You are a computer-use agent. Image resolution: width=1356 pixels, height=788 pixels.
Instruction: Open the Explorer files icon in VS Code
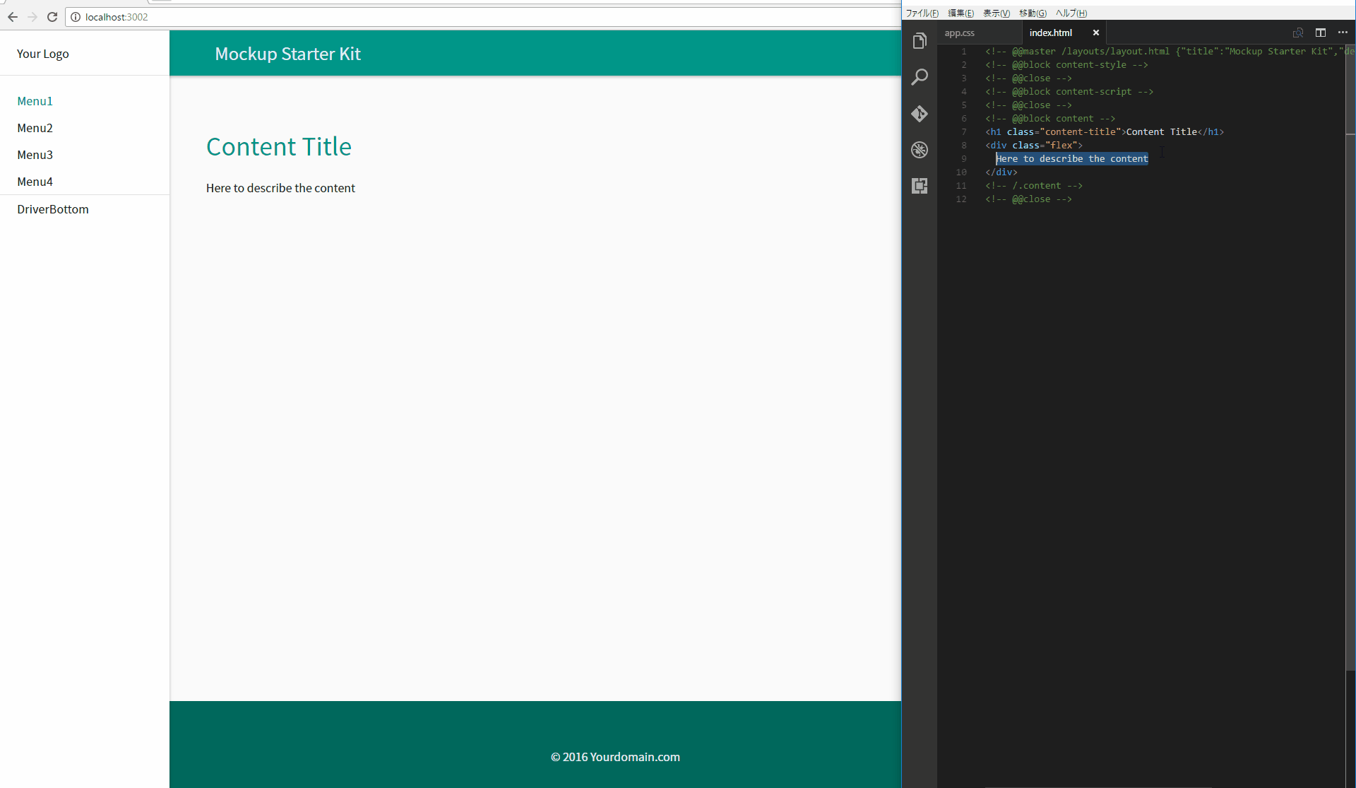click(920, 41)
